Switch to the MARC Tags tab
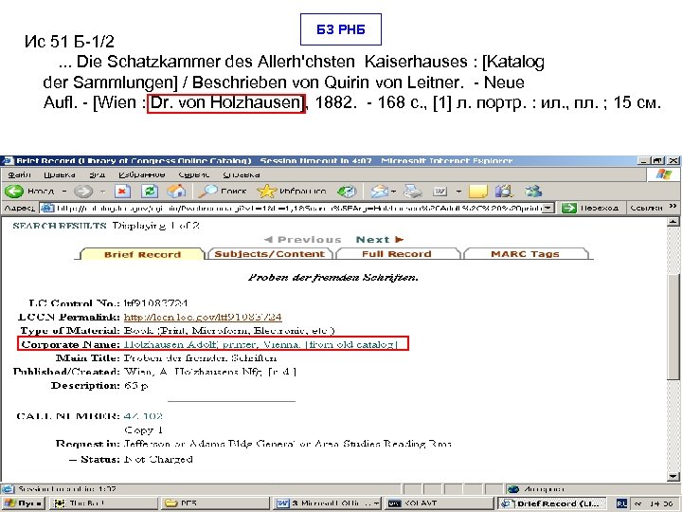The image size is (682, 512). (525, 254)
